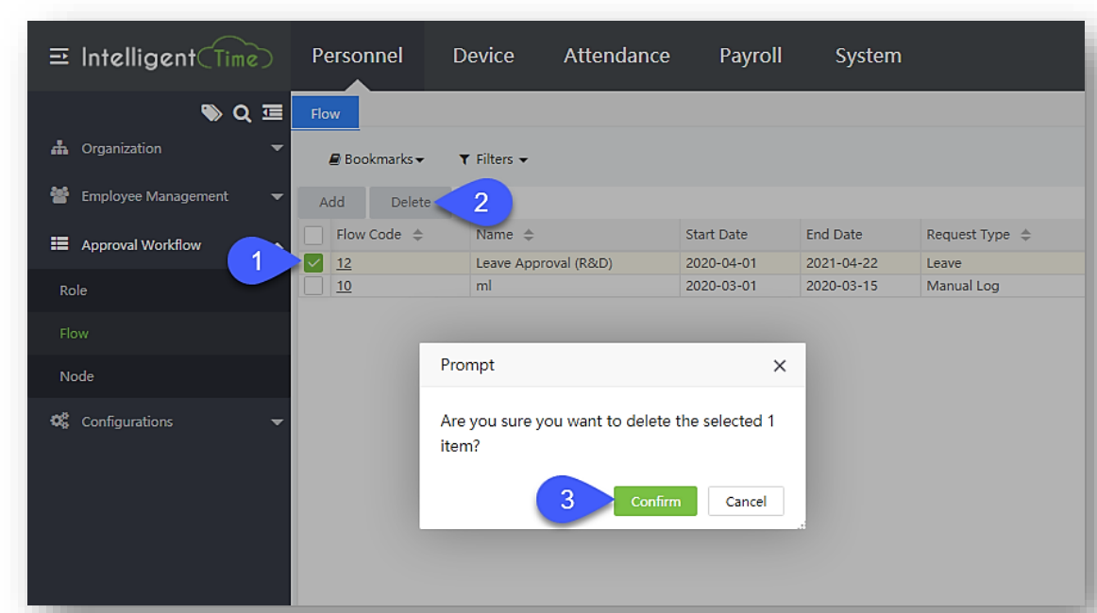Confirm deletion of the selected item
The image size is (1097, 613).
click(655, 502)
